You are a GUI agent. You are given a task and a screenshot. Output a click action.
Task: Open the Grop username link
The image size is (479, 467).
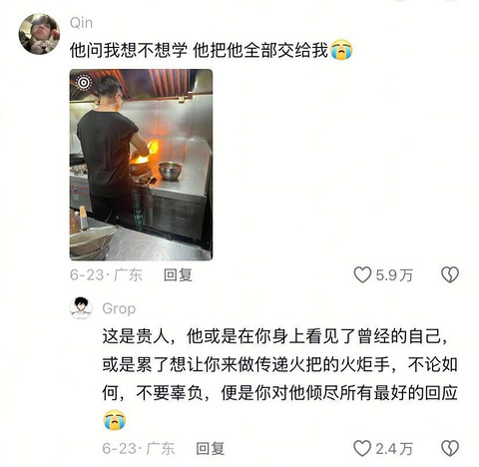(119, 308)
